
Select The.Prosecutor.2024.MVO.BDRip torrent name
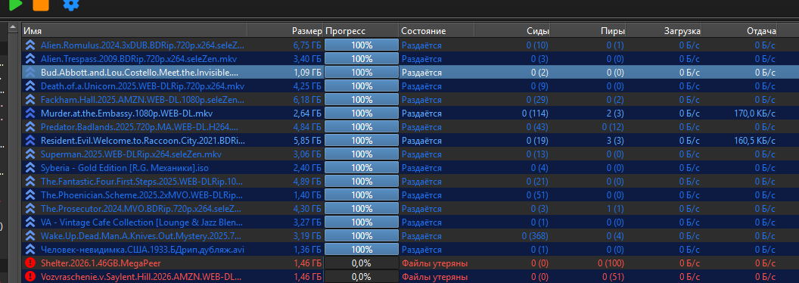[141, 209]
